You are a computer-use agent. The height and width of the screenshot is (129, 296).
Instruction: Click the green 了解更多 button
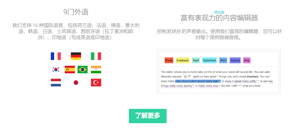[148, 116]
